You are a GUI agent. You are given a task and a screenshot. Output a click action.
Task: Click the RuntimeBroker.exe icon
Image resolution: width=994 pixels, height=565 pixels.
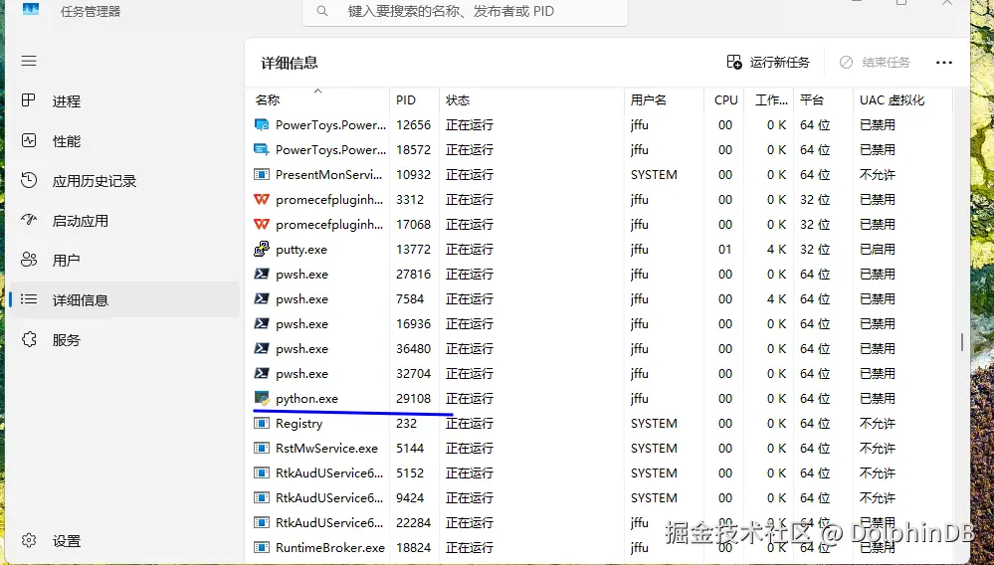click(x=261, y=547)
